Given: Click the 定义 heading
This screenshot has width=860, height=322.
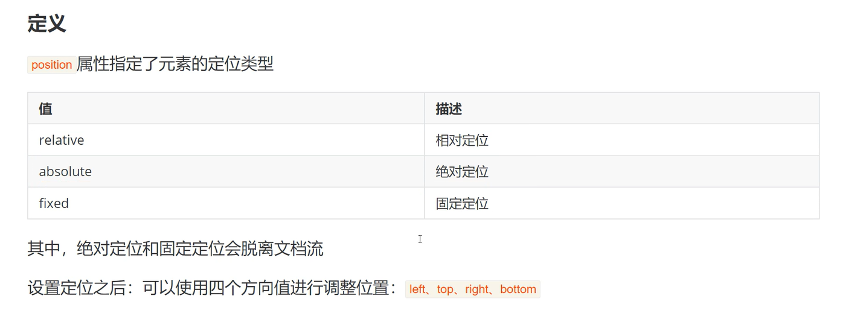Looking at the screenshot, I should point(47,24).
